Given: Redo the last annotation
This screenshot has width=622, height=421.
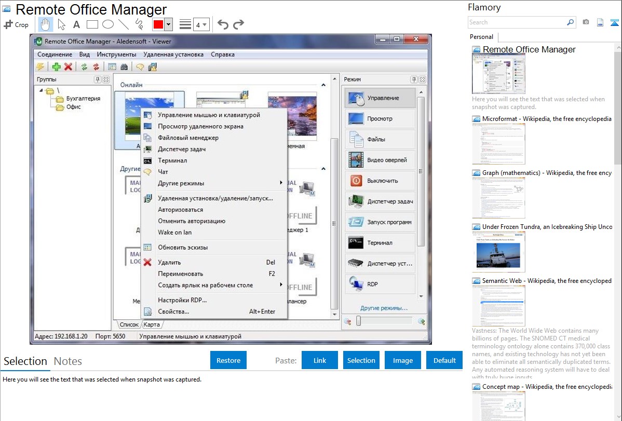Looking at the screenshot, I should [238, 24].
